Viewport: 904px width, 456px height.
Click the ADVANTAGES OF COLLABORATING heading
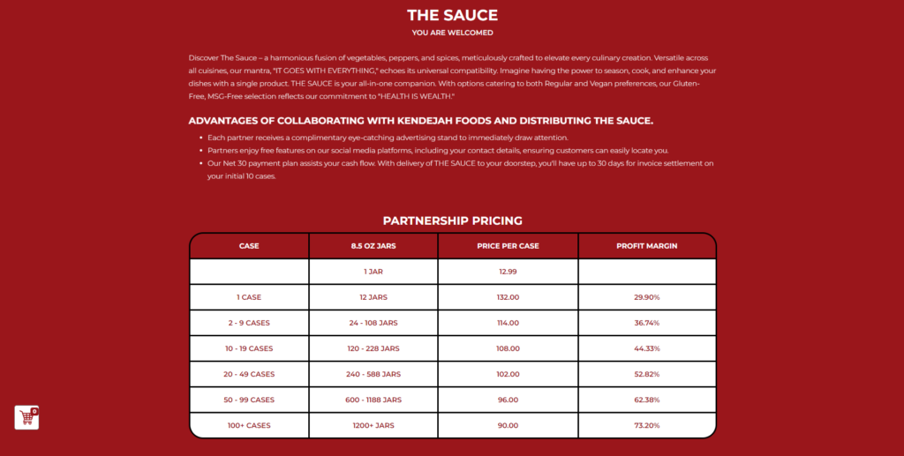(420, 121)
